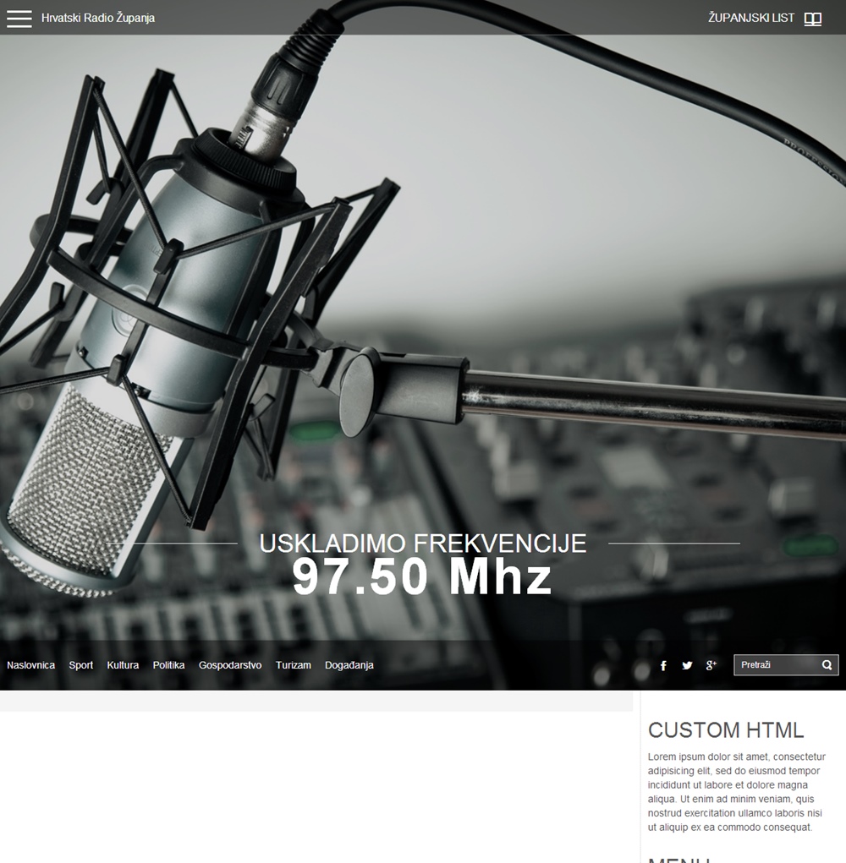The width and height of the screenshot is (846, 863).
Task: Open the Događanja events section
Action: coord(349,665)
